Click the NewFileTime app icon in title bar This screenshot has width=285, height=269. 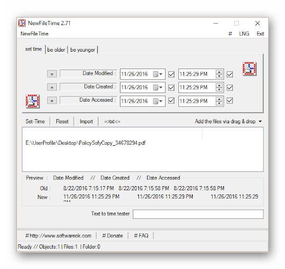(x=22, y=23)
